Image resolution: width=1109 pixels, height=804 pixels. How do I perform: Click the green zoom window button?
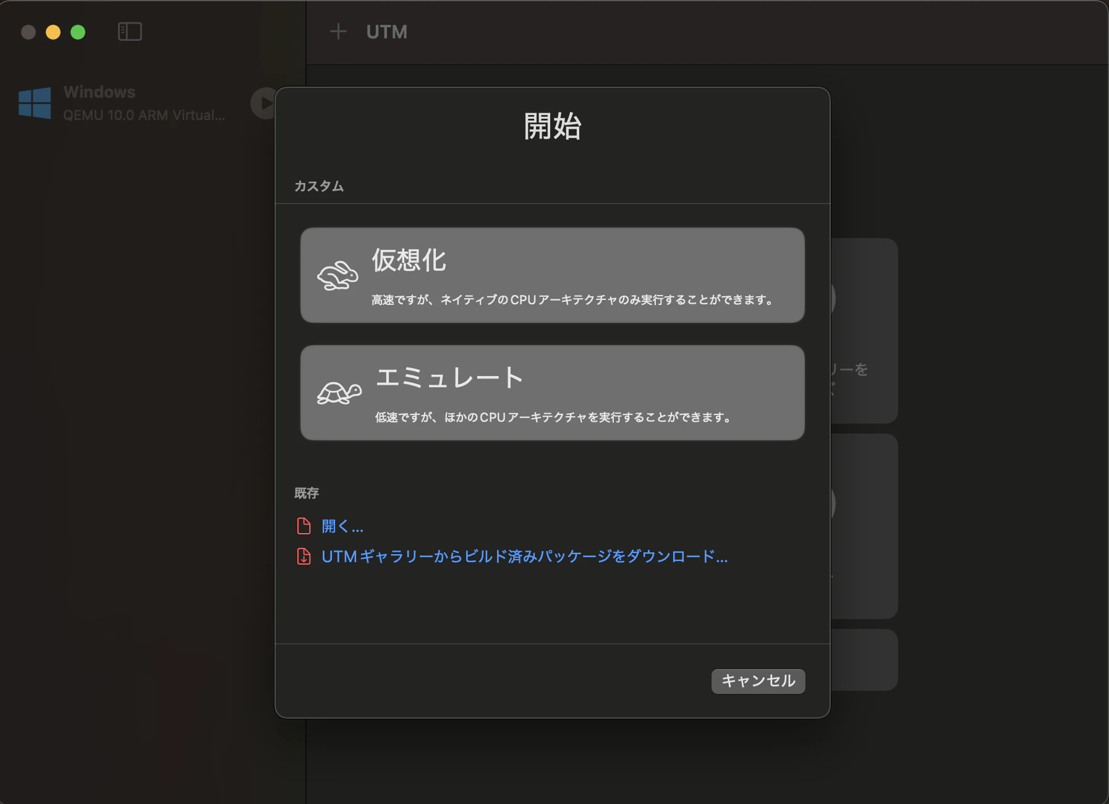pyautogui.click(x=78, y=32)
